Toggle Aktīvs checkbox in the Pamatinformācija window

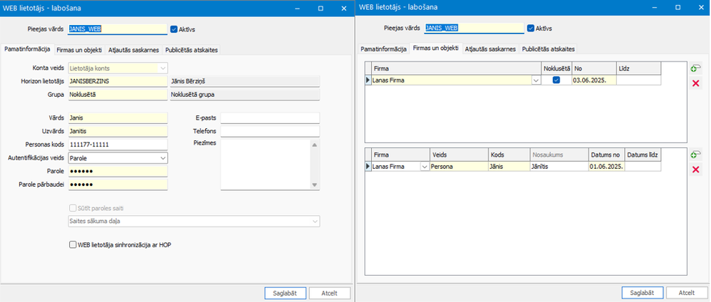(174, 29)
